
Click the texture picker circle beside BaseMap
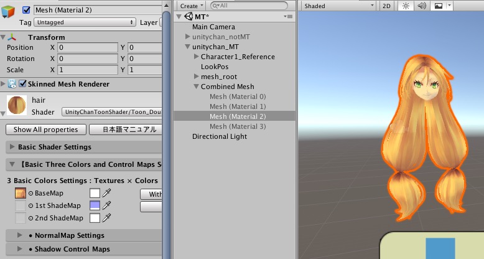pos(31,193)
